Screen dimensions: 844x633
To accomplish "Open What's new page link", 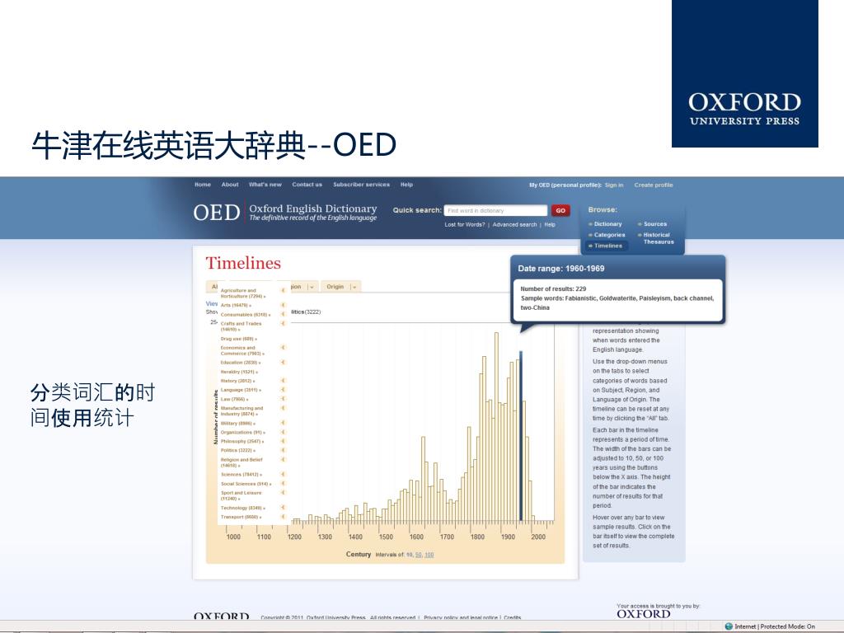I will (265, 185).
